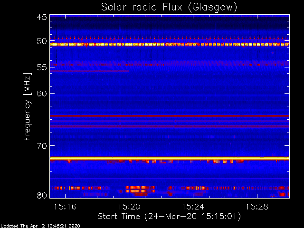The height and width of the screenshot is (228, 304).
Task: Click the 55 frequency tick label
Action: coord(42,67)
